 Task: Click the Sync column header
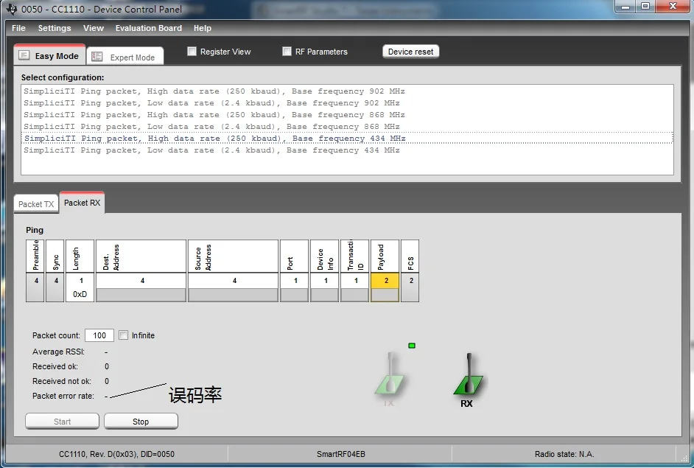(x=55, y=256)
